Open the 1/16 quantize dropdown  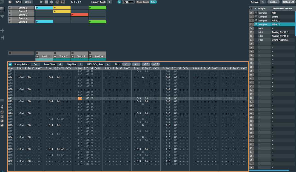tap(128, 2)
